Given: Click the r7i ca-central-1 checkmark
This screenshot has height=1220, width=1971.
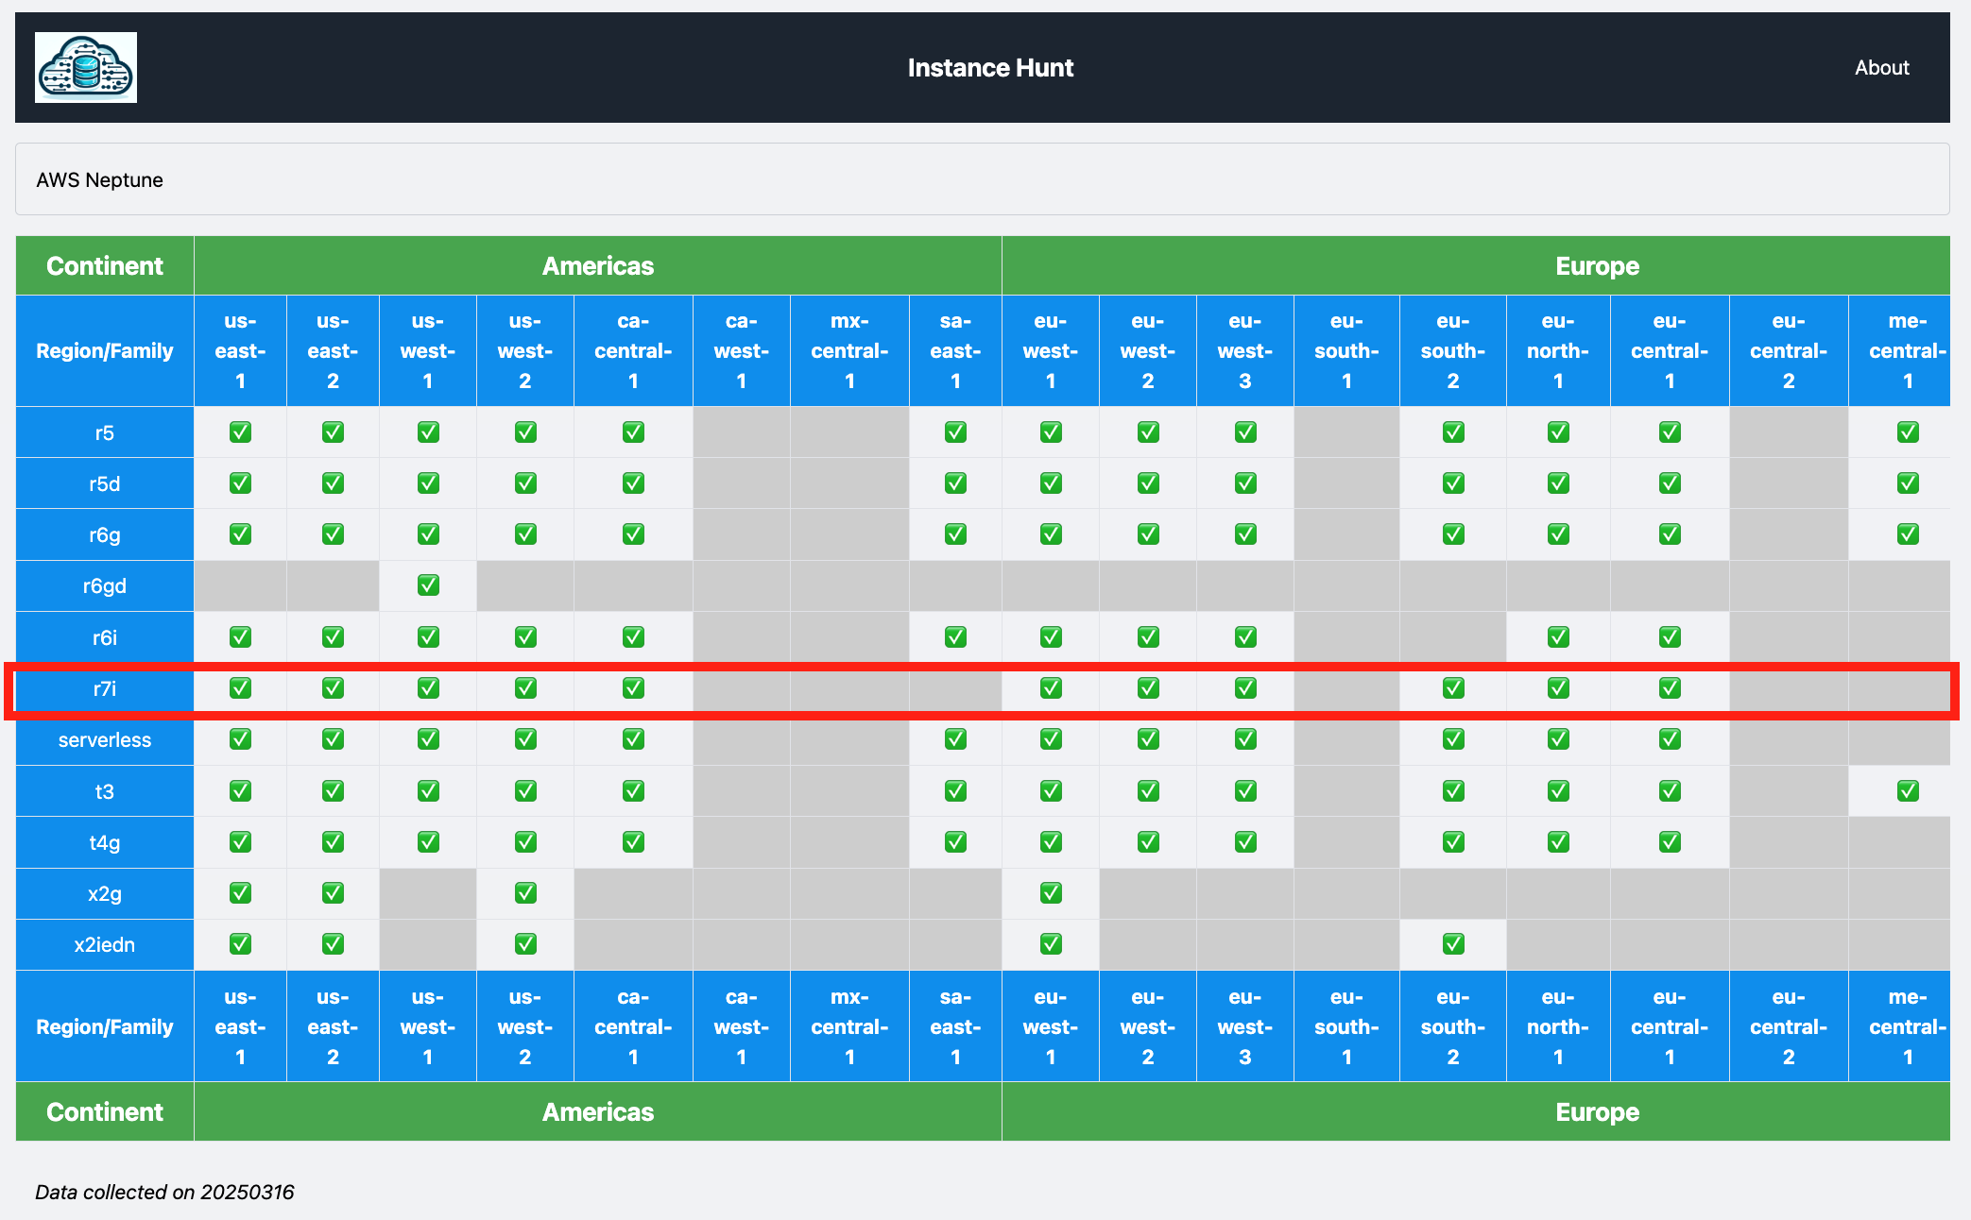Looking at the screenshot, I should (x=633, y=688).
